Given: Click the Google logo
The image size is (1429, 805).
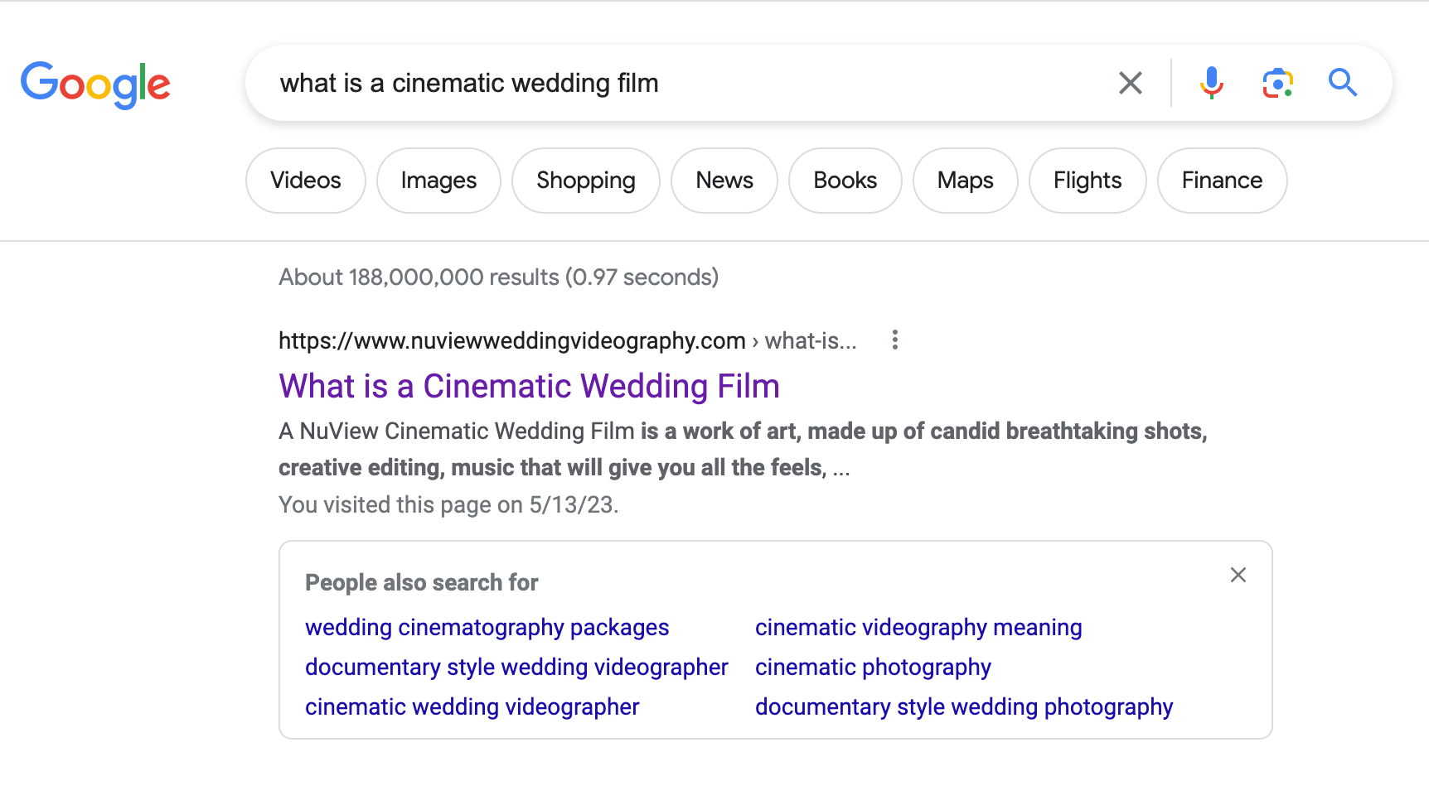Looking at the screenshot, I should click(95, 84).
